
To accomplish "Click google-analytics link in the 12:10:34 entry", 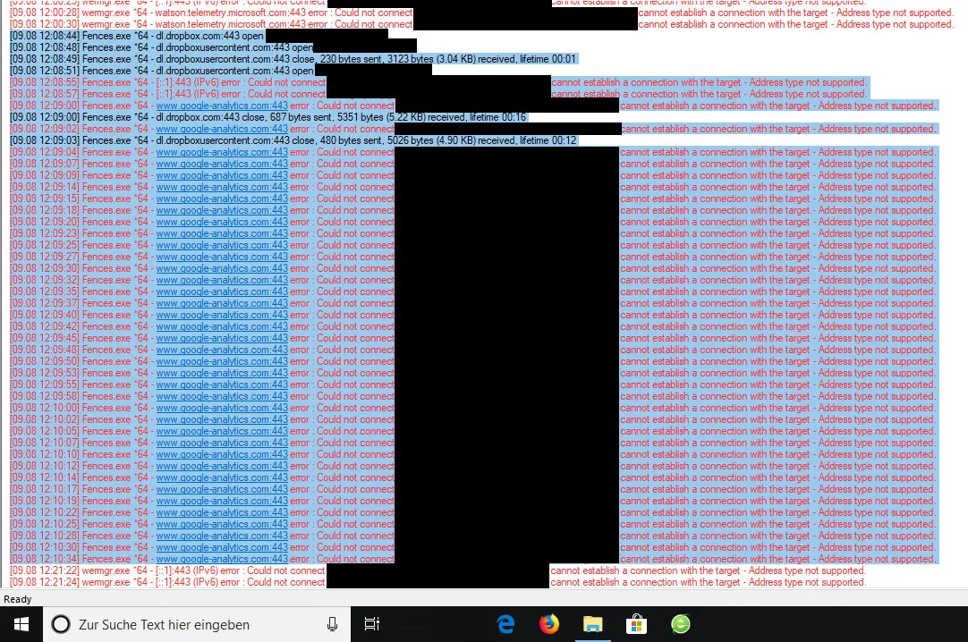I will pyautogui.click(x=222, y=559).
